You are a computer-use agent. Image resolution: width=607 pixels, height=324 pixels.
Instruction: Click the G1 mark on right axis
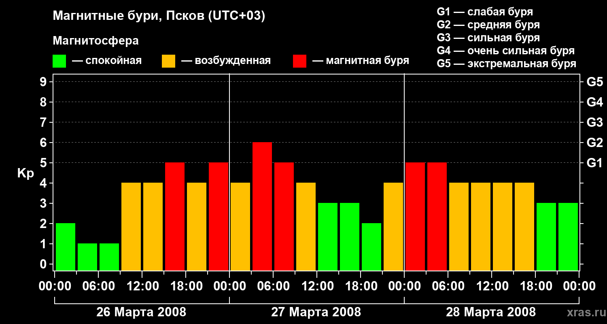595,163
